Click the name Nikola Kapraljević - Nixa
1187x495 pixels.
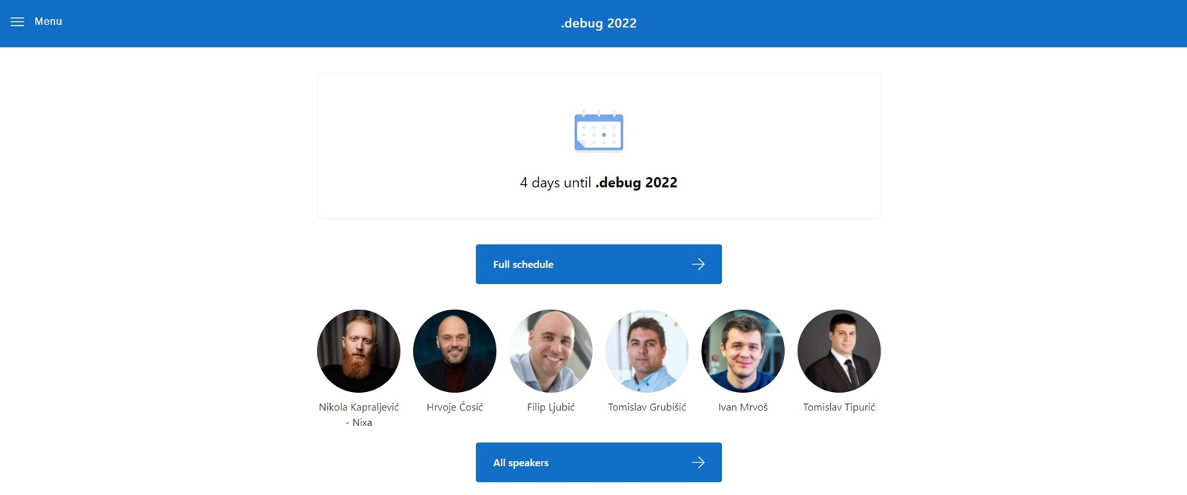pos(359,415)
